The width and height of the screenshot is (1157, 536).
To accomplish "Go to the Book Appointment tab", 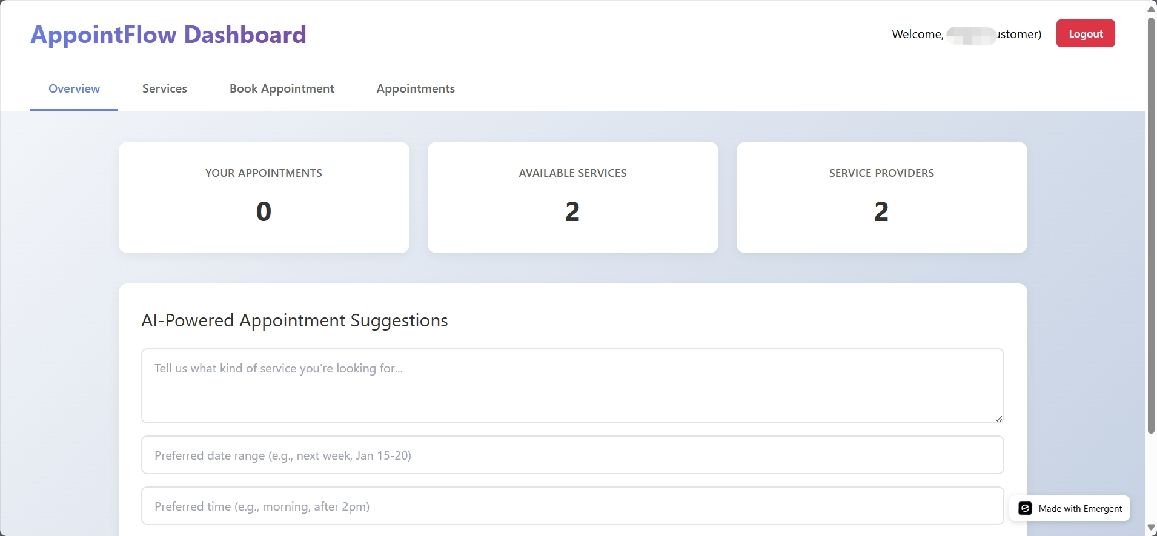I will (x=282, y=89).
